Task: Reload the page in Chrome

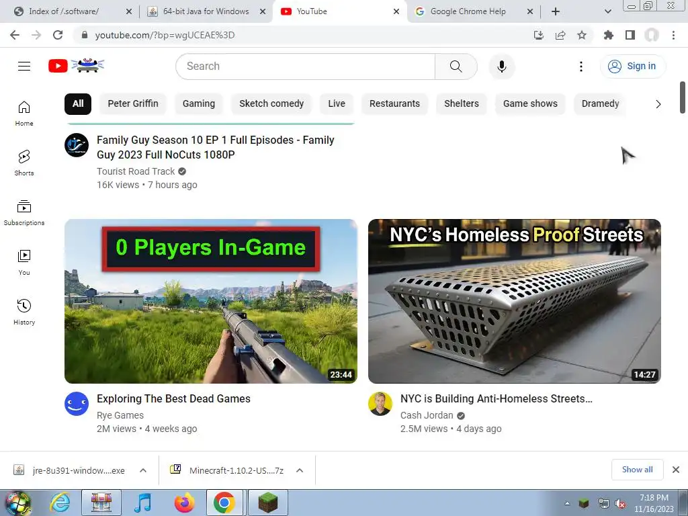Action: click(x=58, y=35)
